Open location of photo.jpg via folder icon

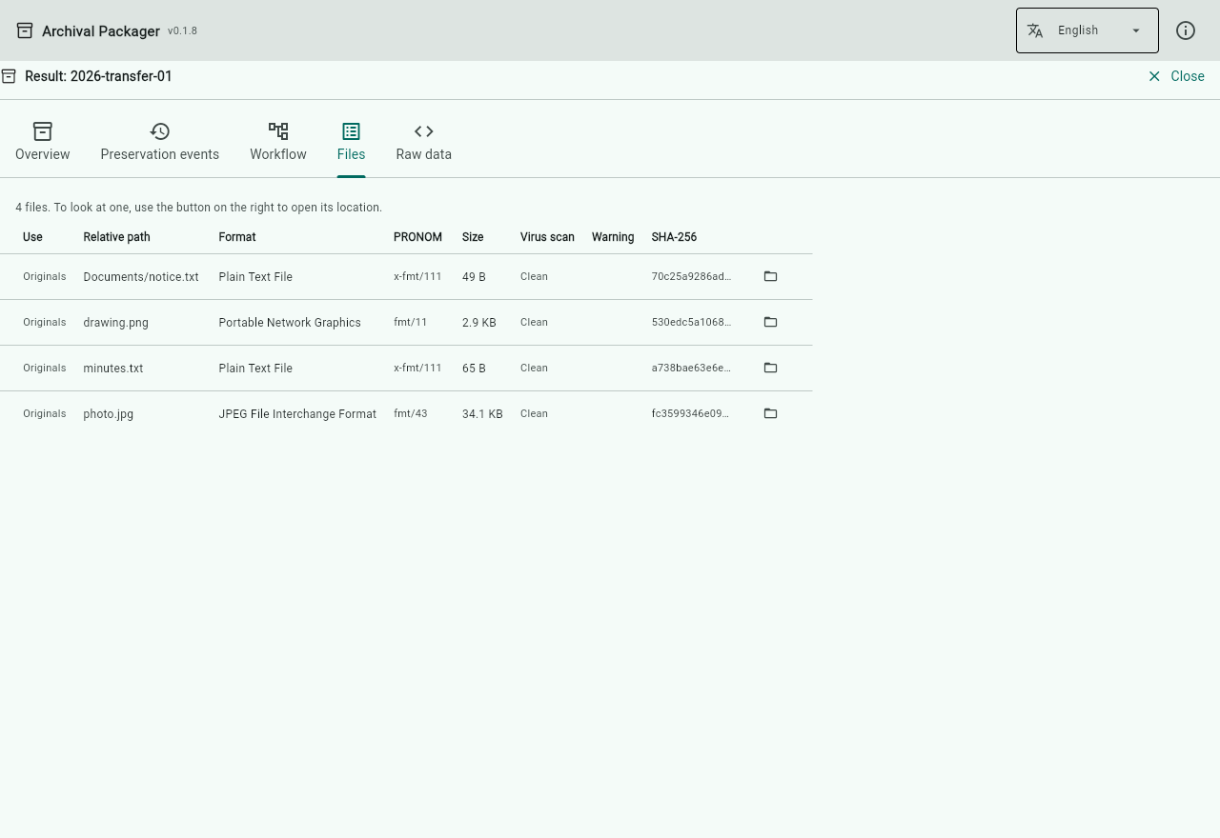tap(770, 413)
